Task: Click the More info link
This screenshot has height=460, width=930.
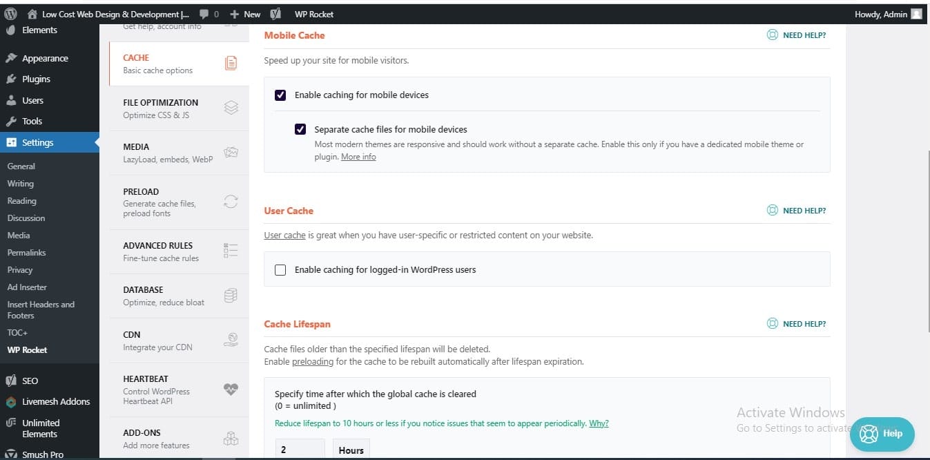Action: click(x=358, y=157)
